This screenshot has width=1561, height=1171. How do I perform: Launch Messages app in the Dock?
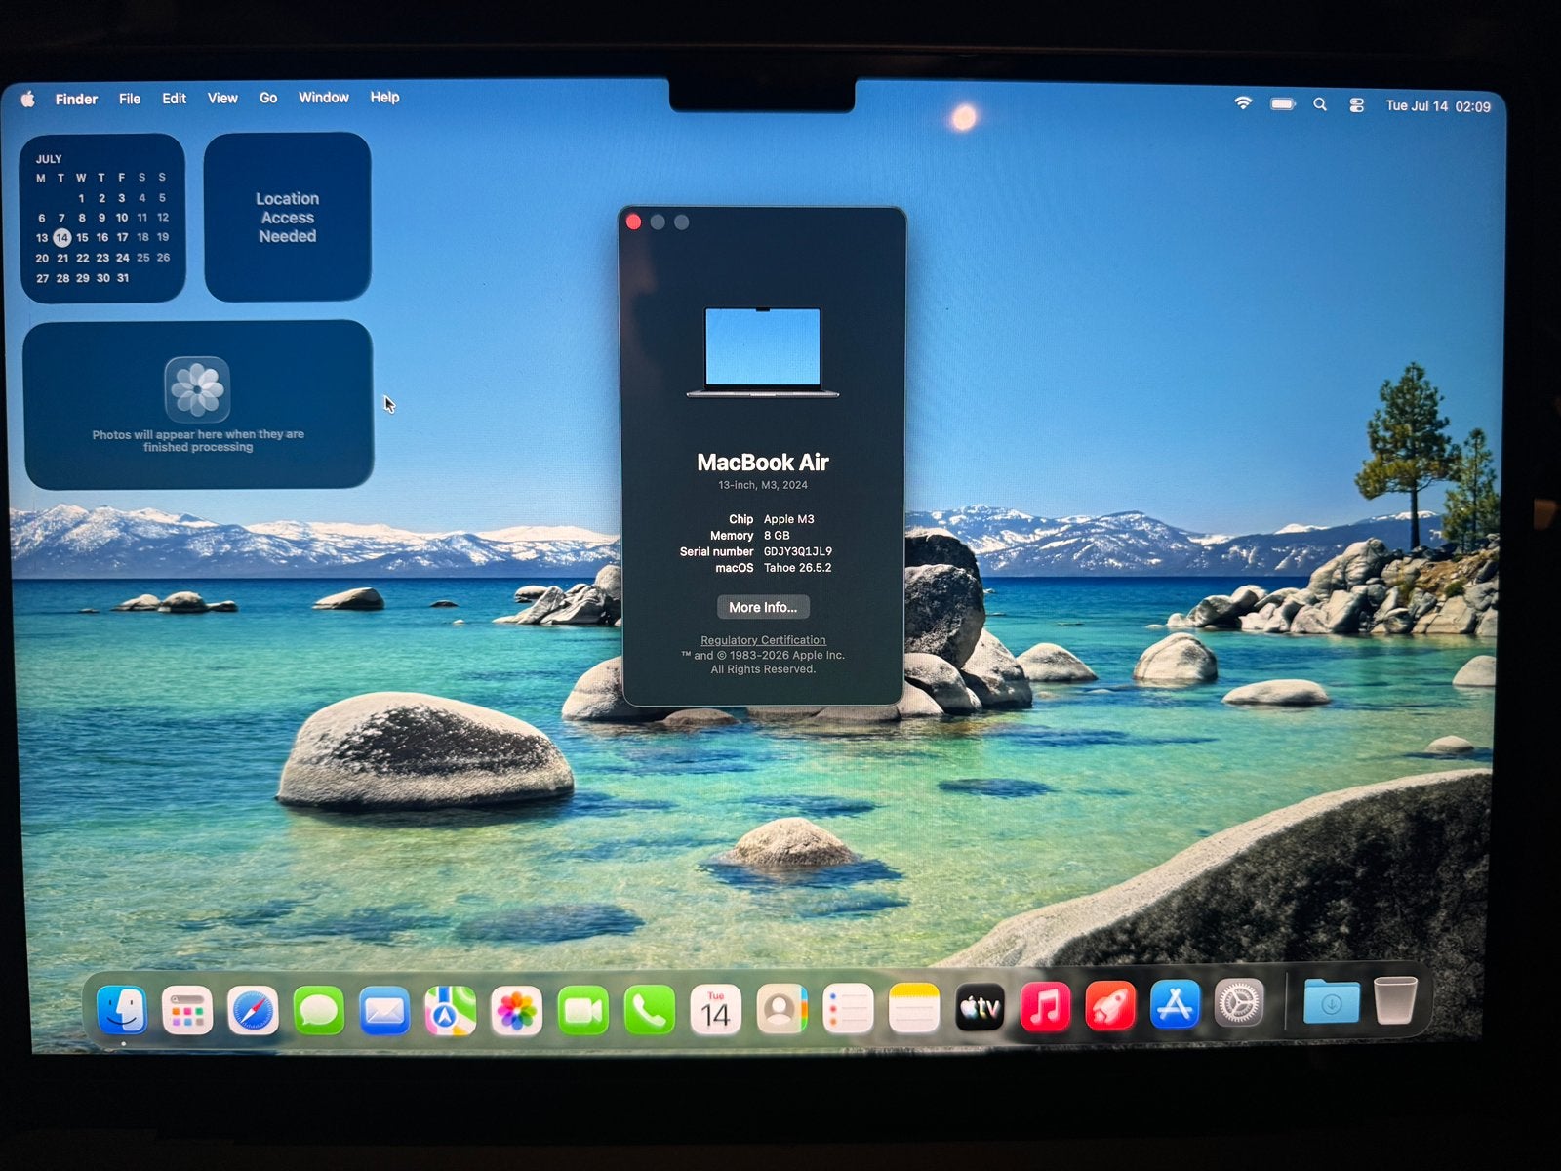tap(318, 1010)
